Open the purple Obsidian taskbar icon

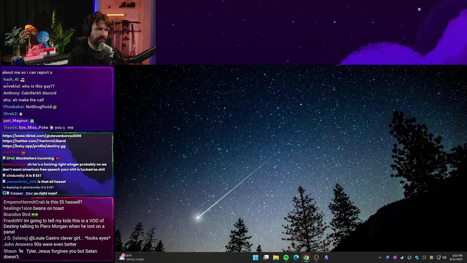(327, 258)
